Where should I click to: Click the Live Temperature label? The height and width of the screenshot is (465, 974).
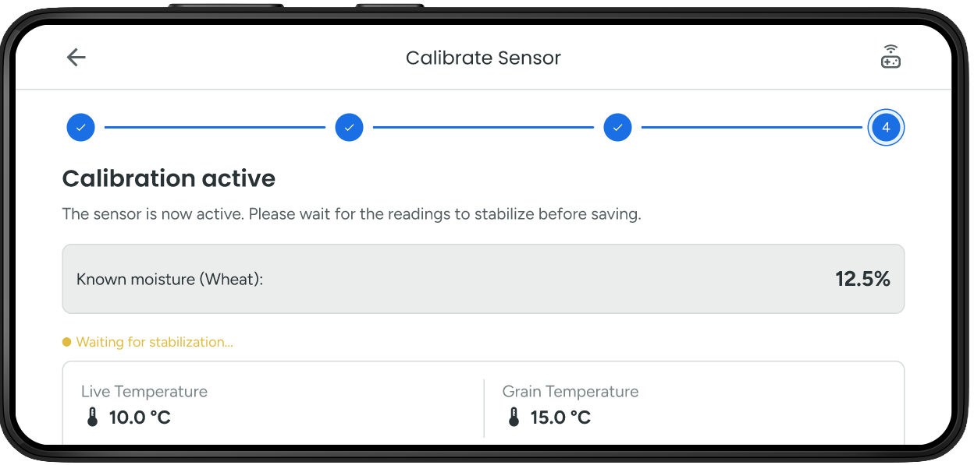point(144,391)
